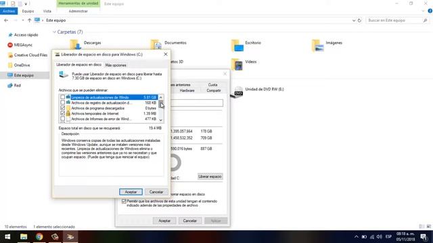Click the network icon in system tray

pyautogui.click(x=372, y=237)
